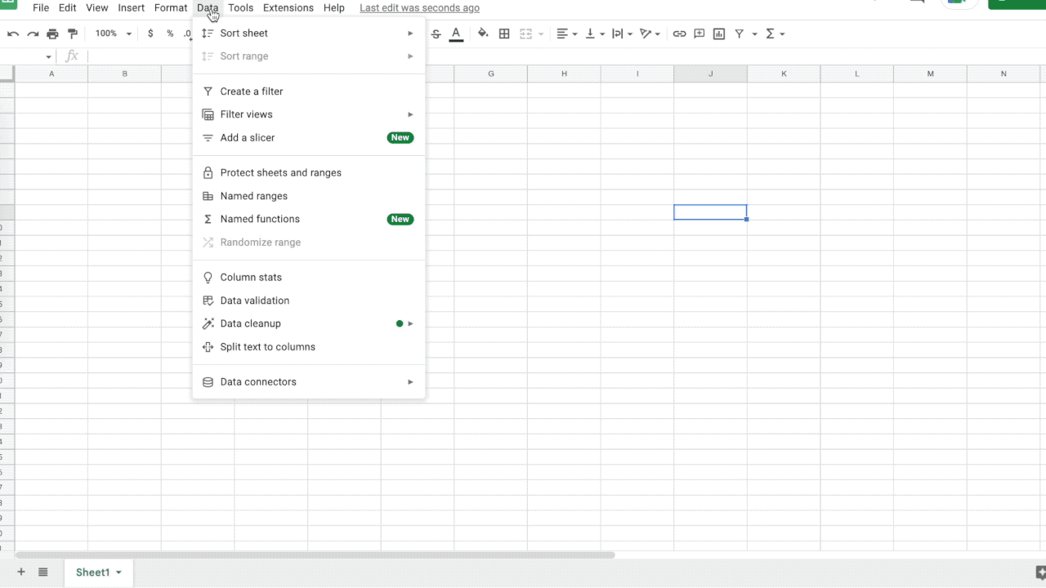Open text rotation options
1046x588 pixels.
click(x=650, y=33)
